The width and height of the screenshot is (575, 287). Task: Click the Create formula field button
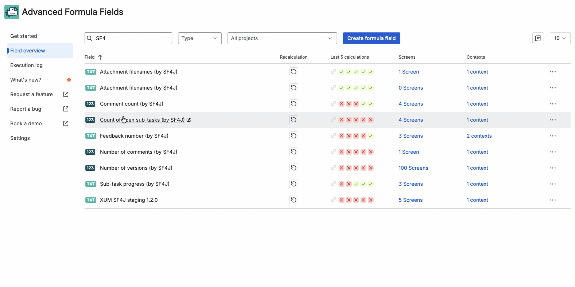click(371, 38)
